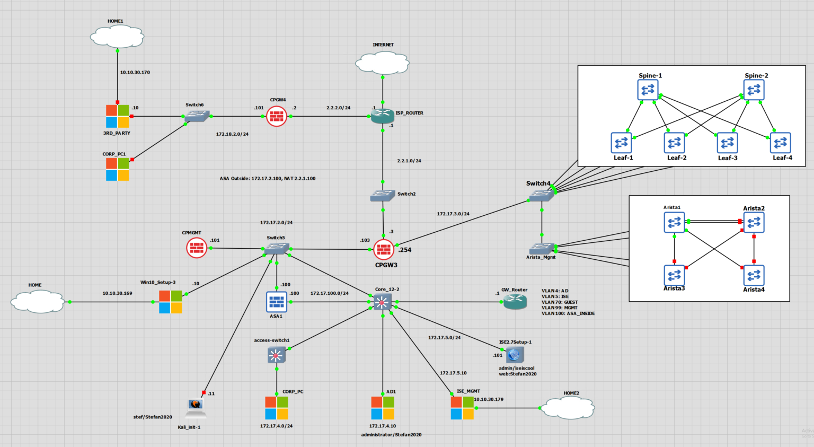Click the VLAN list annotation text
Screen dimensions: 814x447
568,302
